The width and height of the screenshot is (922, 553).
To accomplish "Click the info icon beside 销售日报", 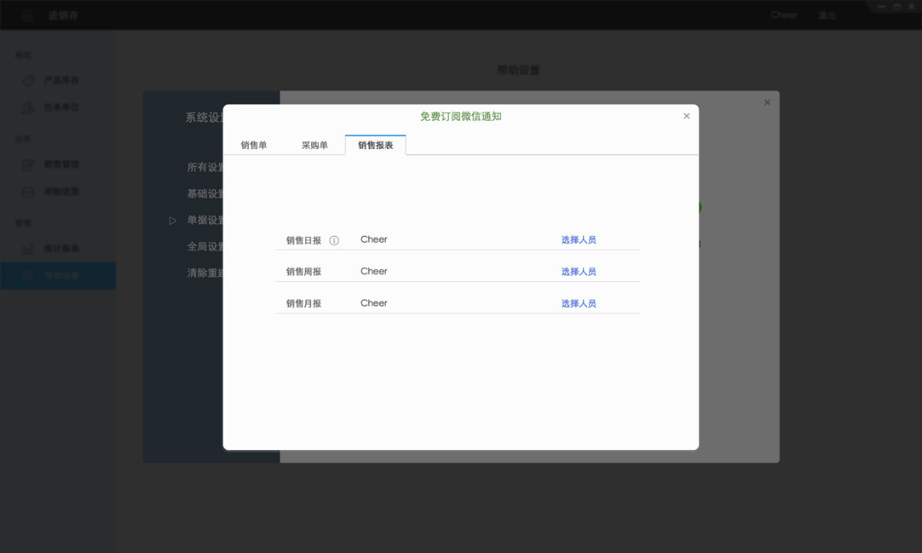I will [333, 240].
